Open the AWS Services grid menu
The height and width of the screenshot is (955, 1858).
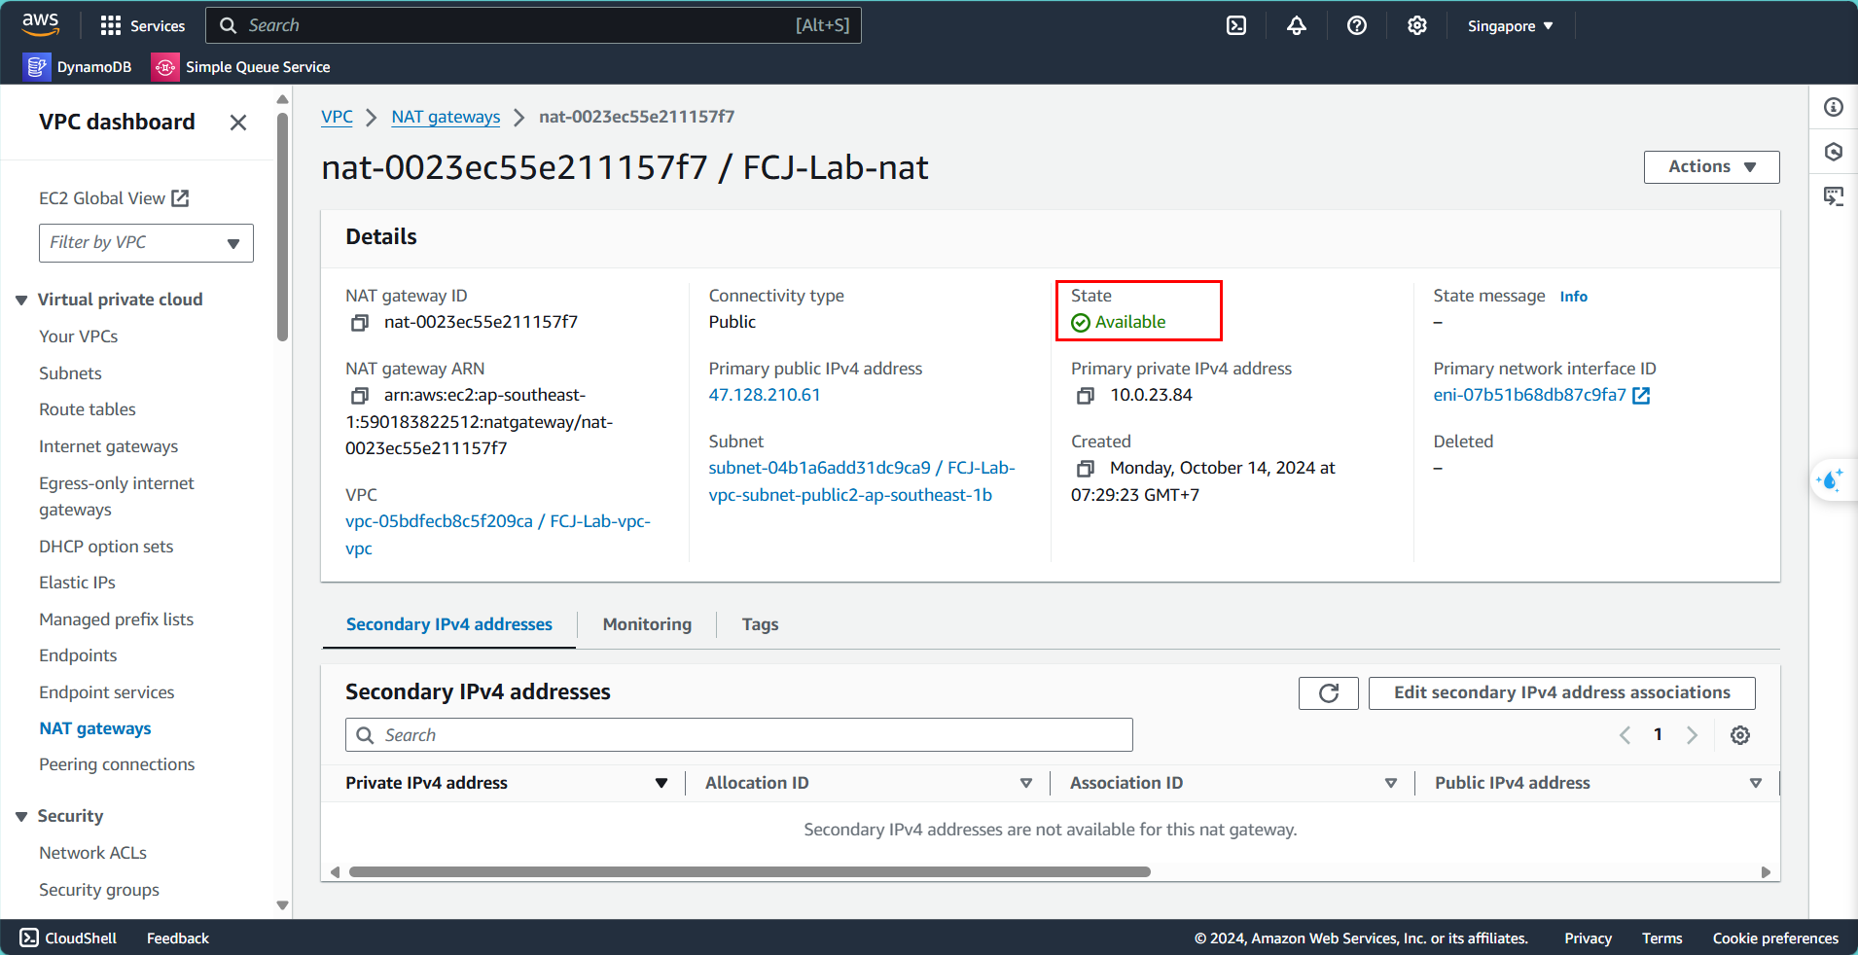142,26
